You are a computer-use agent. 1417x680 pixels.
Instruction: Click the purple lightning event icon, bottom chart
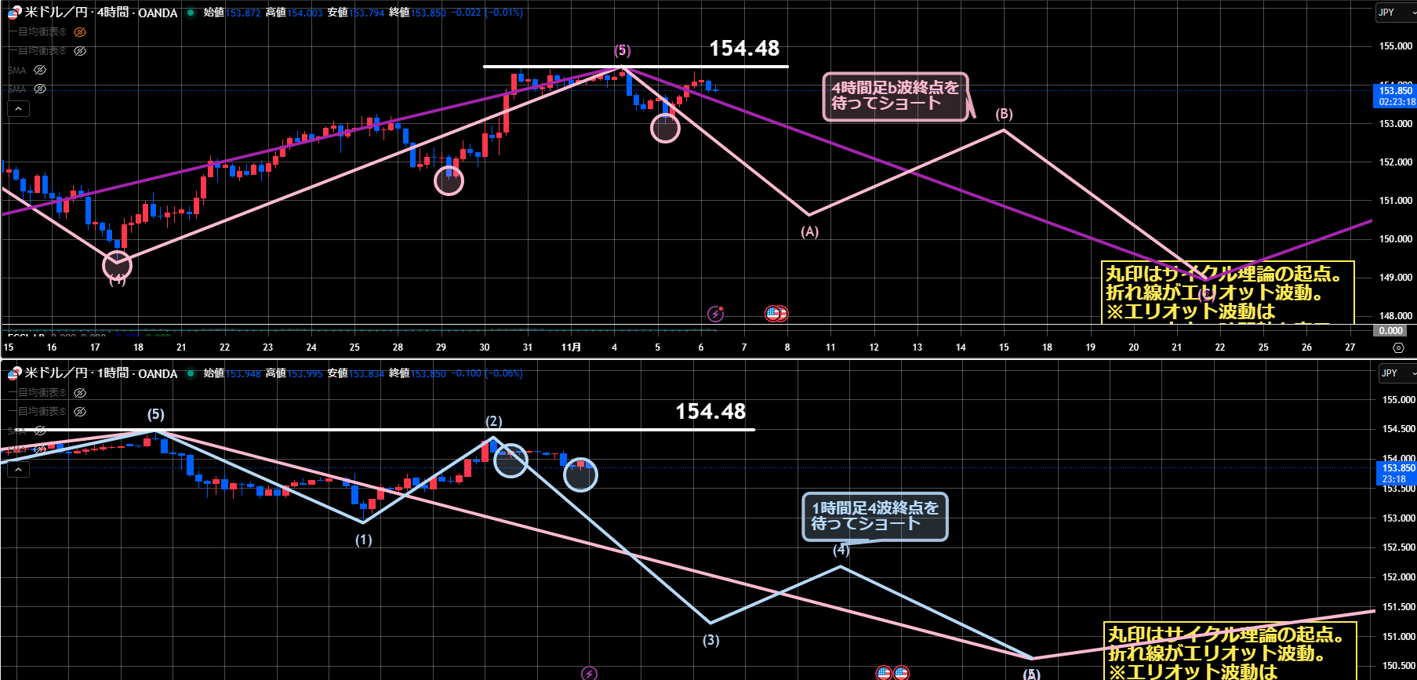coord(589,673)
